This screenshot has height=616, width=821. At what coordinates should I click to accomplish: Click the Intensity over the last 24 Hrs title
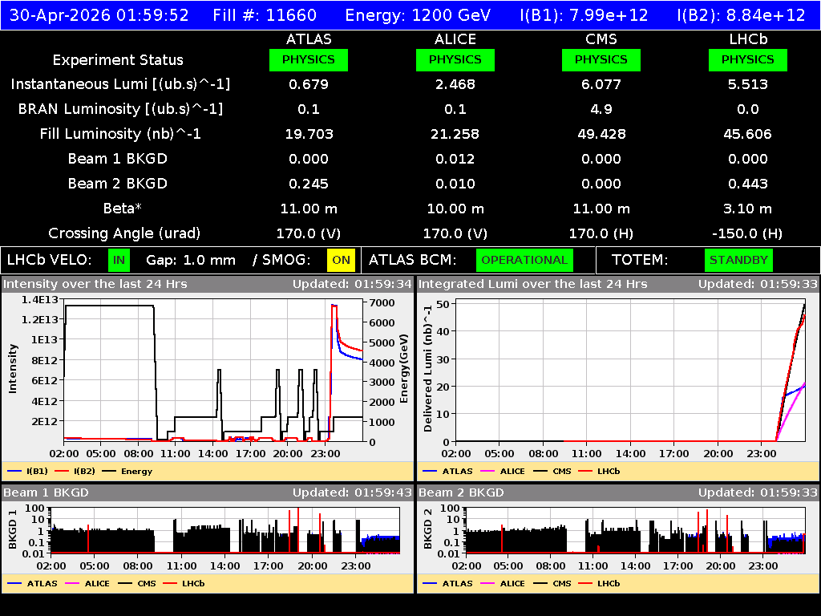click(95, 285)
